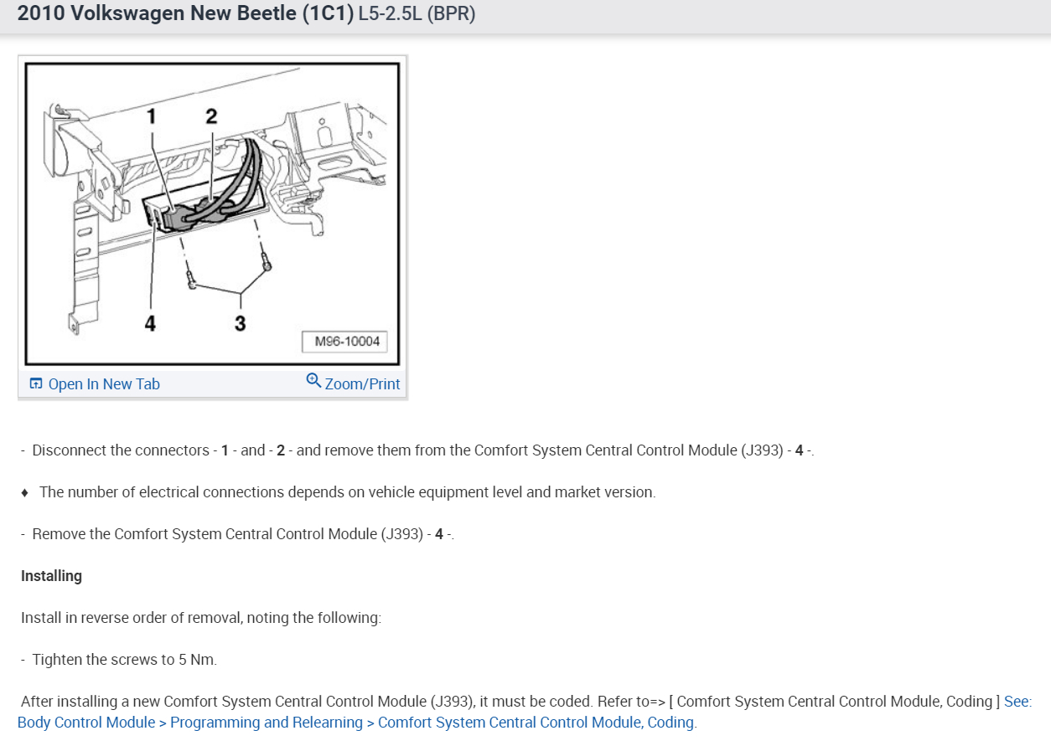Follow the 'See:' reference link
The width and height of the screenshot is (1051, 746).
click(1018, 702)
